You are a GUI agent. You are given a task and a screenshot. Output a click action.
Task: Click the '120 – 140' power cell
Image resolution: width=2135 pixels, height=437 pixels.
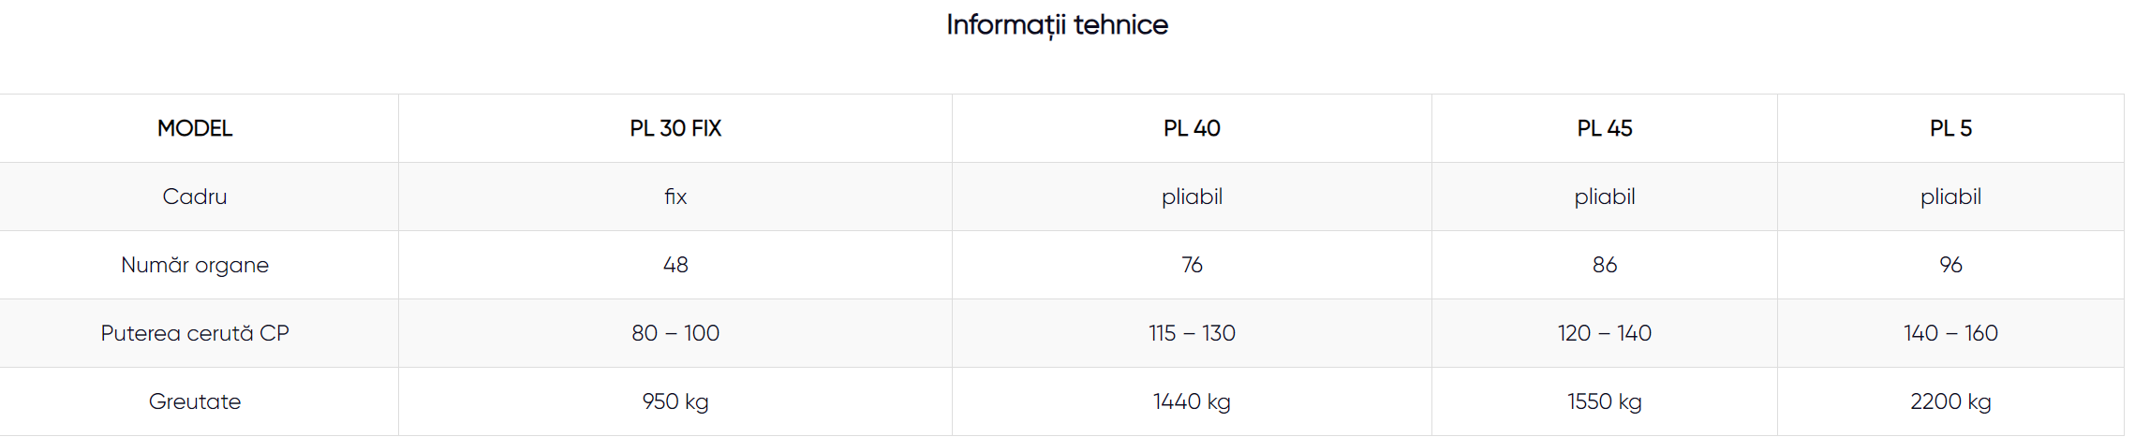[1604, 333]
